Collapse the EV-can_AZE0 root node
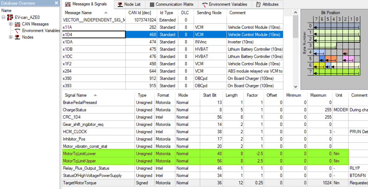The width and height of the screenshot is (368, 189). (x=4, y=18)
